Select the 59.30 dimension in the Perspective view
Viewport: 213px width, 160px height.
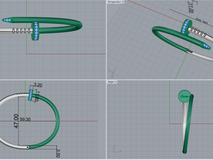[201, 21]
